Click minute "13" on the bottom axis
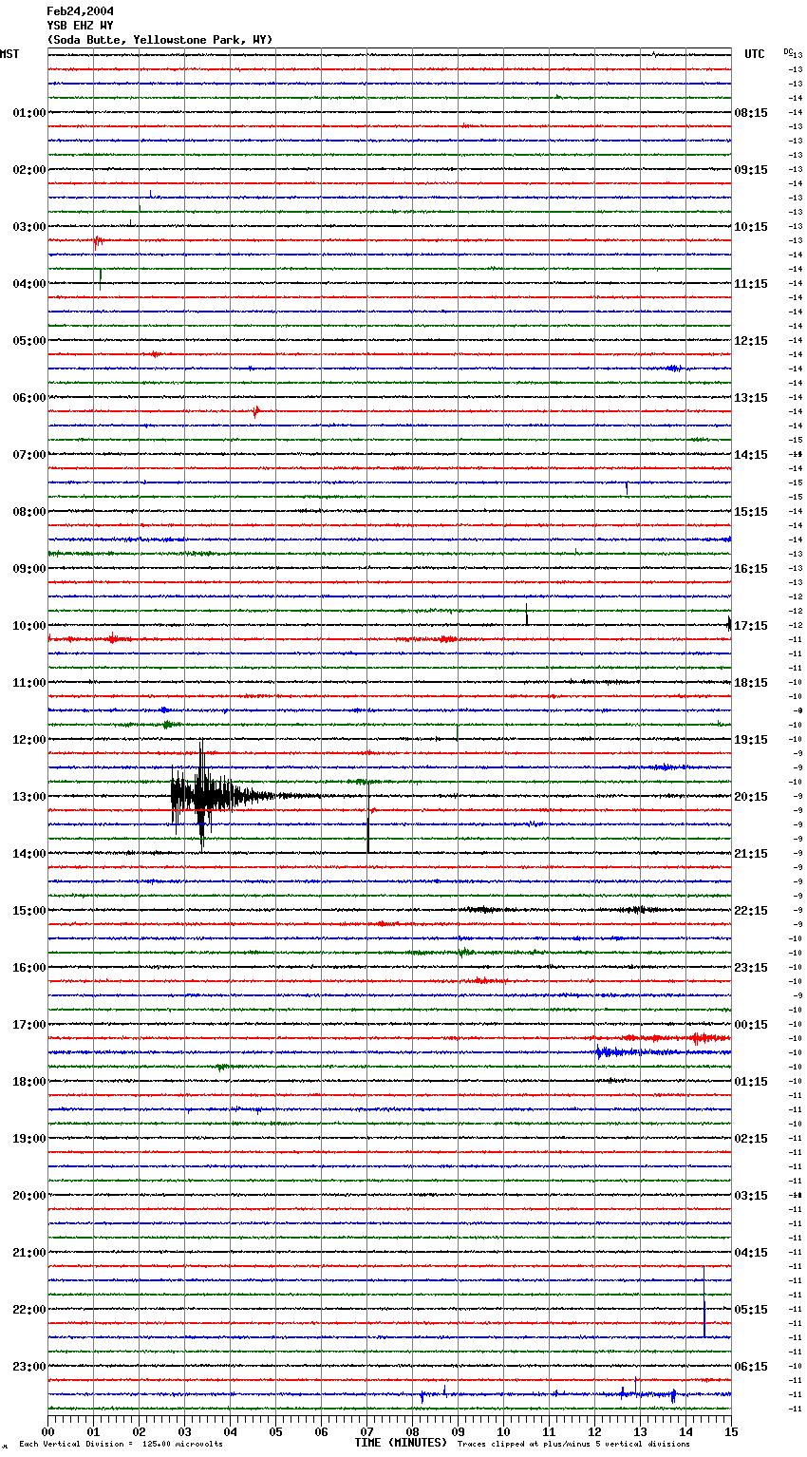The width and height of the screenshot is (807, 1457). pyautogui.click(x=640, y=1431)
